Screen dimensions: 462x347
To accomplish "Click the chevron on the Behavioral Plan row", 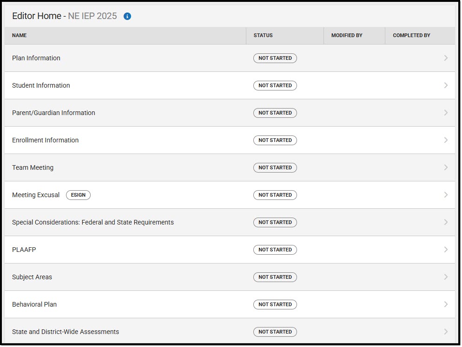I will pyautogui.click(x=446, y=304).
